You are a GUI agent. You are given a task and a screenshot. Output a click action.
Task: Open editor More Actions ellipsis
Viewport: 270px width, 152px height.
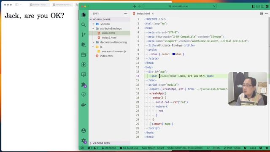pyautogui.click(x=267, y=14)
